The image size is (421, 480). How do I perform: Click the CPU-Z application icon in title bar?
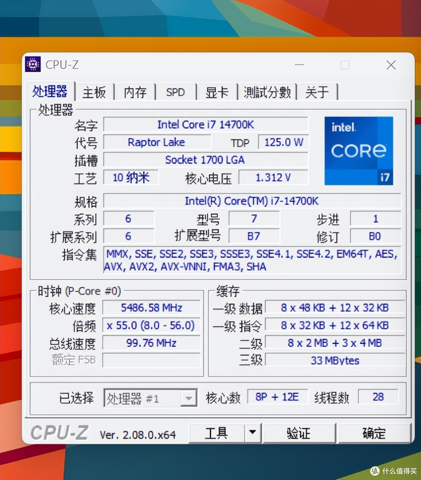point(33,64)
